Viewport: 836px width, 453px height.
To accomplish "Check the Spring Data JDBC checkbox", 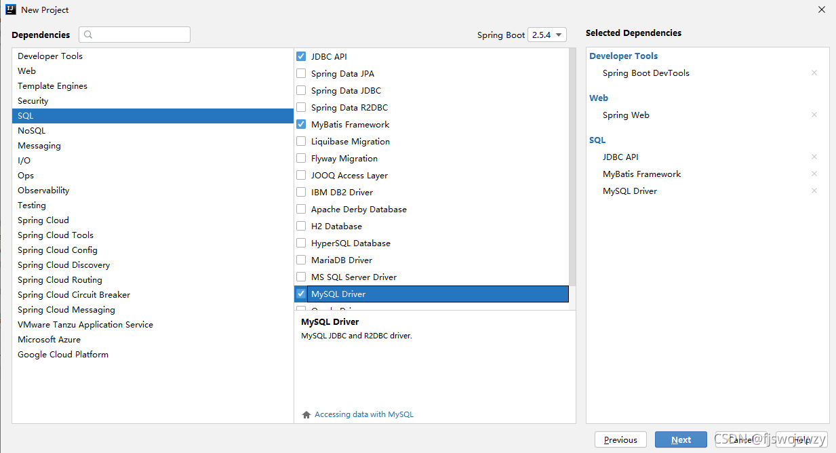I will coord(301,90).
